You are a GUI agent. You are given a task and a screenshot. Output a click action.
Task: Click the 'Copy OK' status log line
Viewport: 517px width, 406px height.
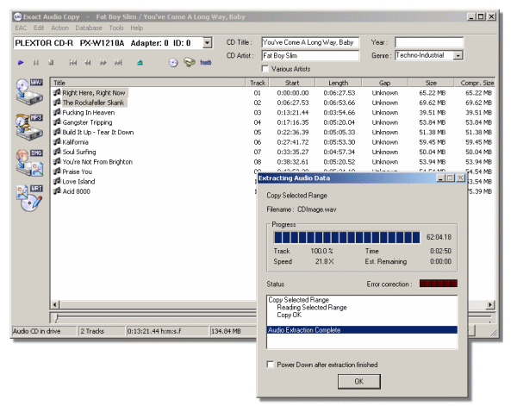[x=290, y=315]
